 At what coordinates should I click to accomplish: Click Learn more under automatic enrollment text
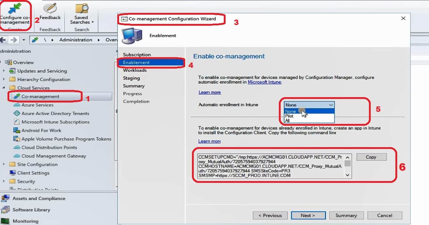click(x=209, y=92)
